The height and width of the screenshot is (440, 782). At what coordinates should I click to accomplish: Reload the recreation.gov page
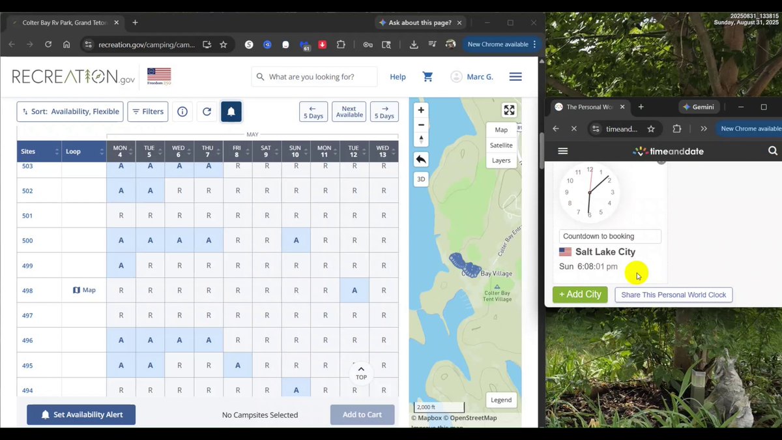(x=48, y=44)
